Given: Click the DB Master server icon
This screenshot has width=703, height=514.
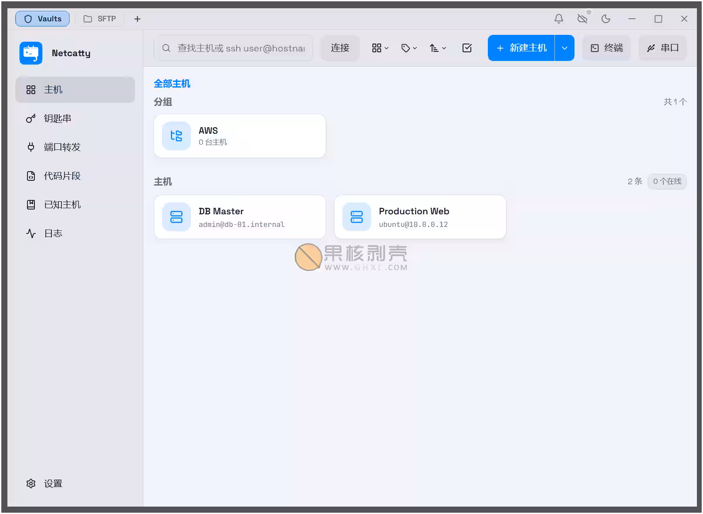Looking at the screenshot, I should (176, 217).
